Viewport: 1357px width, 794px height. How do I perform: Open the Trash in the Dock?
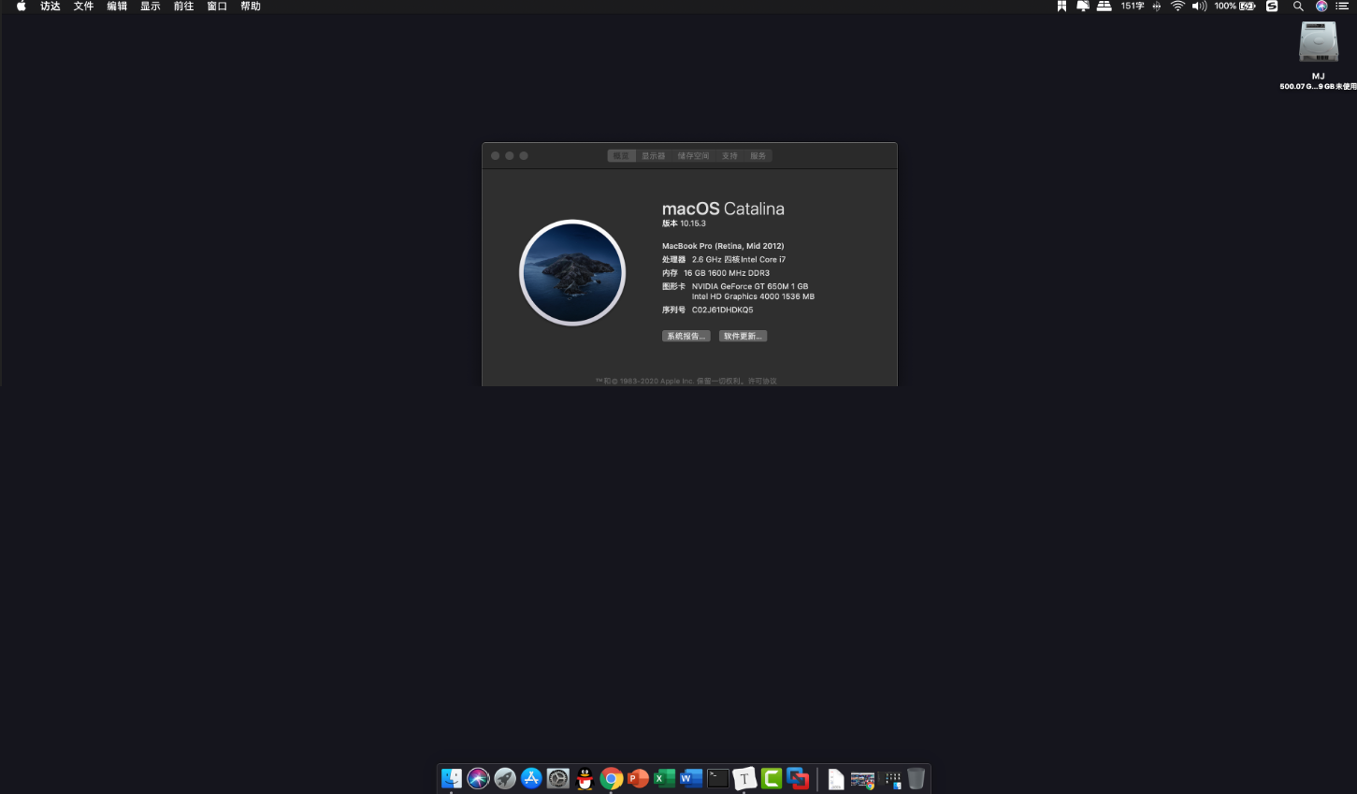pyautogui.click(x=916, y=778)
